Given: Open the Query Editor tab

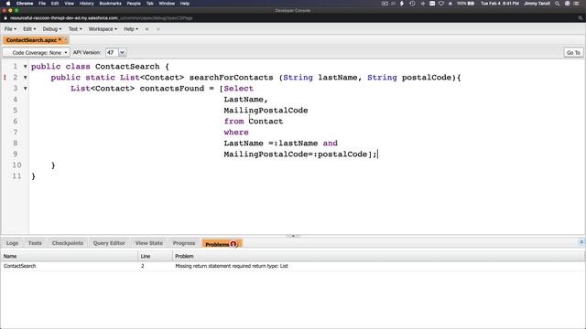Looking at the screenshot, I should 109,243.
